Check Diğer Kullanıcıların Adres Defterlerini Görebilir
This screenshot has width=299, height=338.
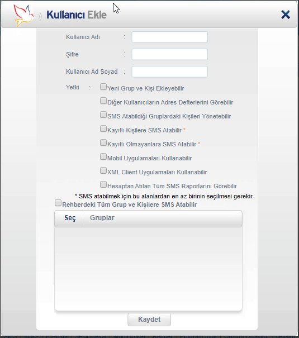pyautogui.click(x=103, y=101)
